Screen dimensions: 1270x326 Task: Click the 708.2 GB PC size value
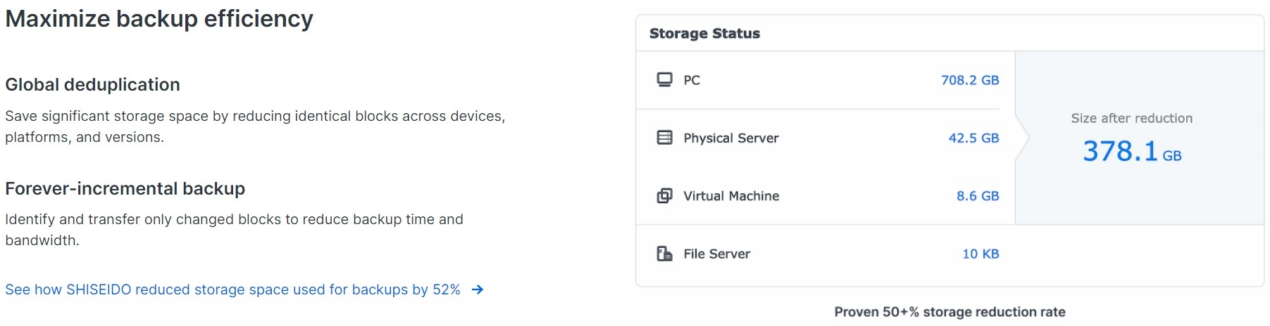(x=969, y=80)
